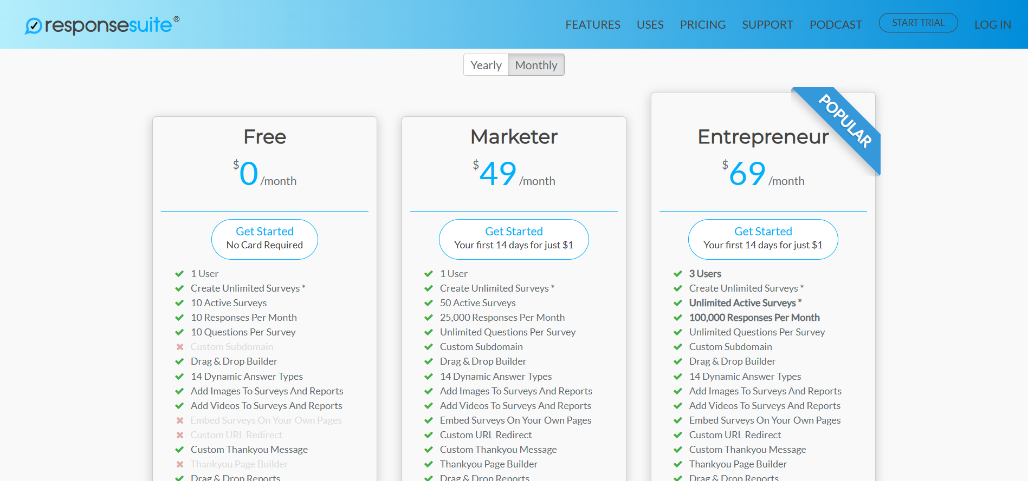Switch pricing to Monthly billing
Screen dimensions: 1028x481
[x=536, y=65]
